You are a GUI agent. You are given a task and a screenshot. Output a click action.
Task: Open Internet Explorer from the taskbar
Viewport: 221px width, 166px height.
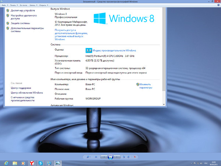(x=6, y=163)
